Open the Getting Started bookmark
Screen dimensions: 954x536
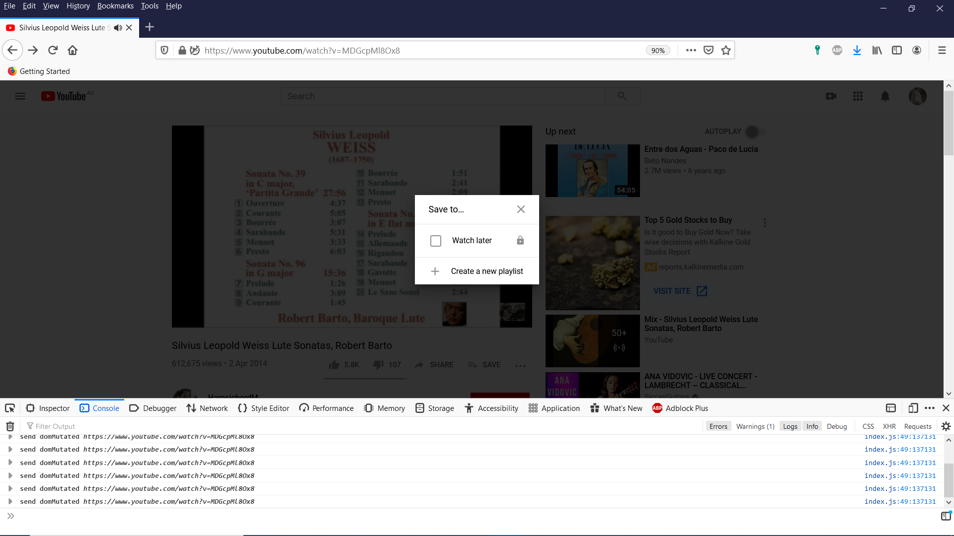tap(39, 71)
